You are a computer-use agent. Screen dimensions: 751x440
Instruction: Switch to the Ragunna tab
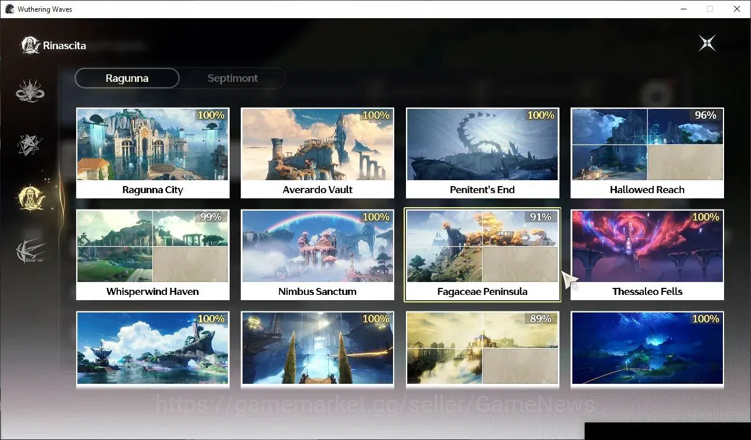[x=127, y=78]
